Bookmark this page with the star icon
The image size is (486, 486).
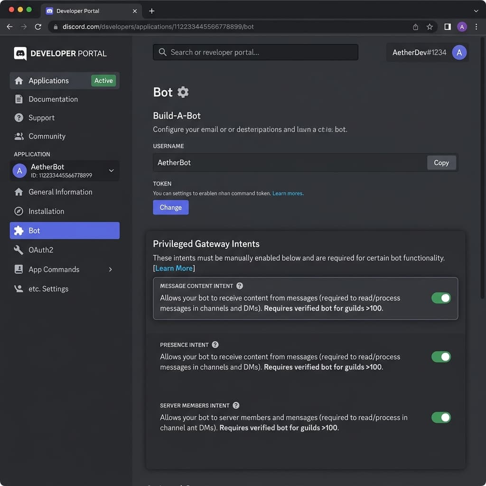click(430, 27)
